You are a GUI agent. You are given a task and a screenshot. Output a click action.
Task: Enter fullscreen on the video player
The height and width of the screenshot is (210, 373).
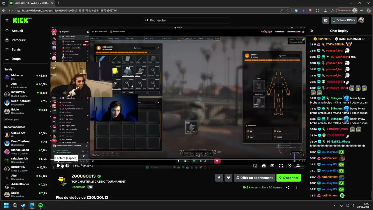coord(281,166)
